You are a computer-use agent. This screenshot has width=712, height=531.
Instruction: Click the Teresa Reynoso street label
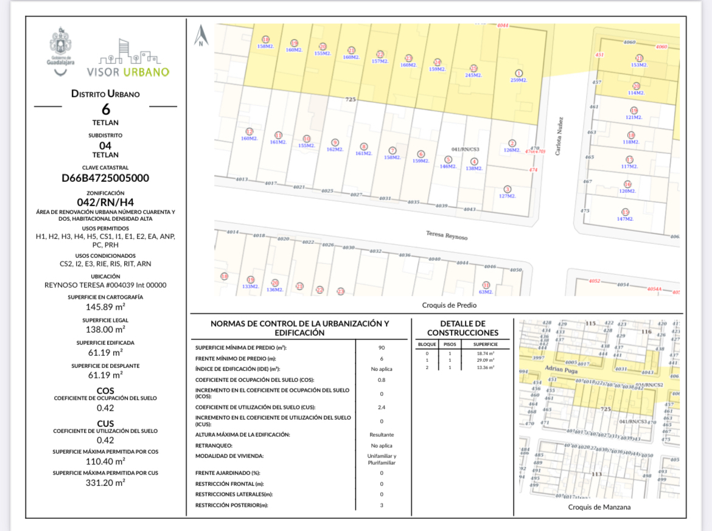(447, 235)
